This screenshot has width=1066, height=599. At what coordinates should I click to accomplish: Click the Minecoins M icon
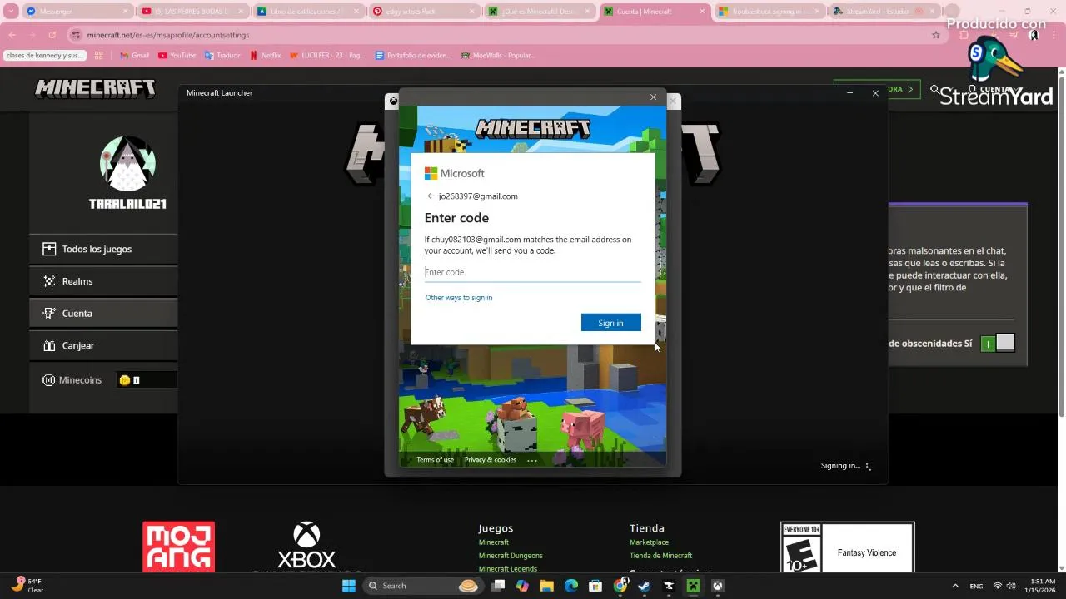click(49, 380)
